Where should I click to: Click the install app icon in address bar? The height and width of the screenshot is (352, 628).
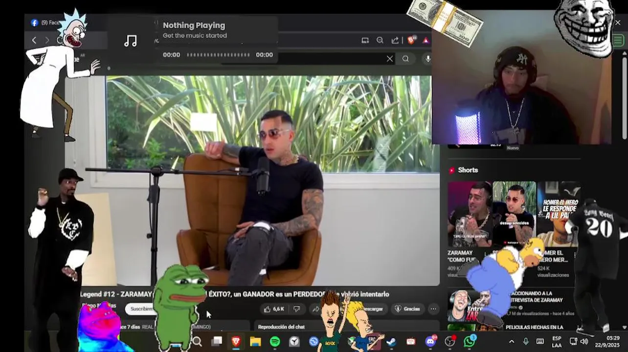pos(365,41)
